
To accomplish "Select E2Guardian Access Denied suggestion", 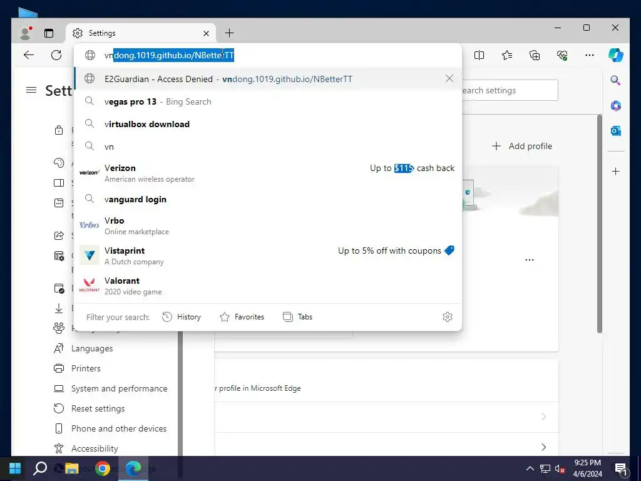I will (x=268, y=78).
